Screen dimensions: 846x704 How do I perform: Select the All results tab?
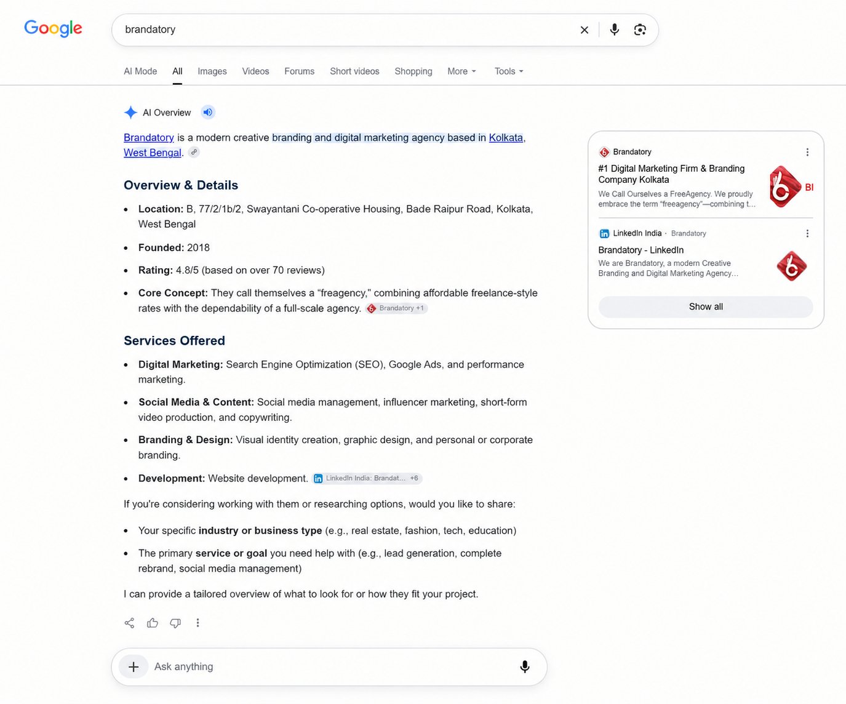177,71
